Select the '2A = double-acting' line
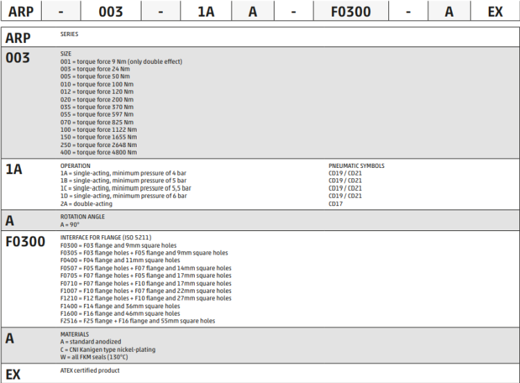Viewport: 520px width, 383px height. (86, 204)
